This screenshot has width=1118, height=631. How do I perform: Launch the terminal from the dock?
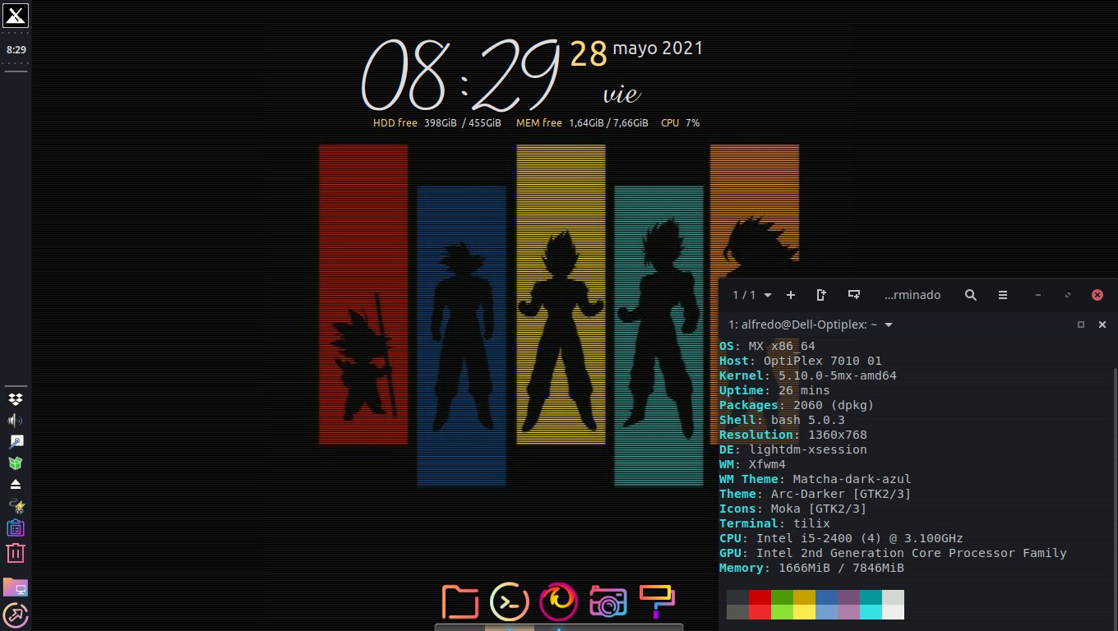pos(510,602)
